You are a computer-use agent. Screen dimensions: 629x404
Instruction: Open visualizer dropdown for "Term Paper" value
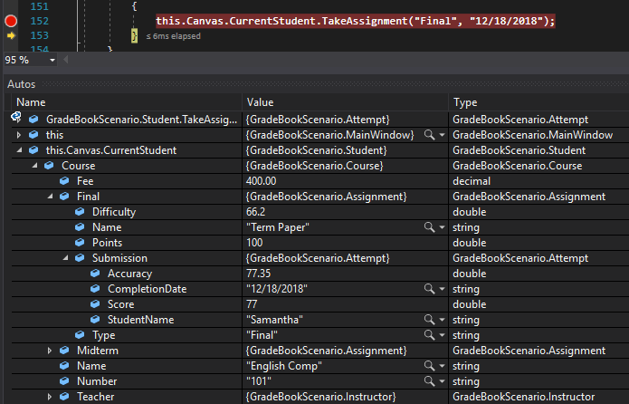tap(442, 227)
